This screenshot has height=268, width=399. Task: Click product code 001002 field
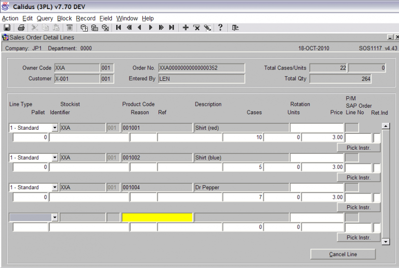[157, 158]
